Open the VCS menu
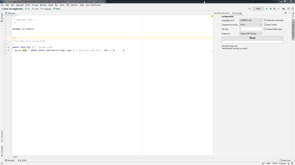The width and height of the screenshot is (295, 165). click(68, 5)
